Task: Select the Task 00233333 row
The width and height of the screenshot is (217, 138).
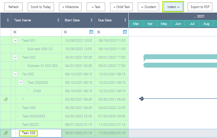Action: click(x=65, y=116)
